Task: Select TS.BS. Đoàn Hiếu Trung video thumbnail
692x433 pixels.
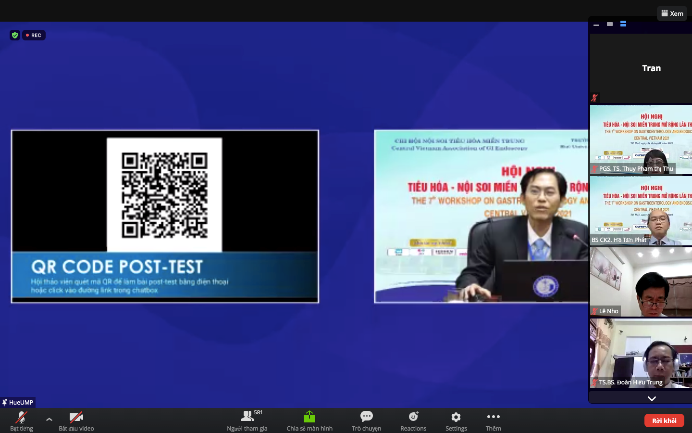Action: click(x=641, y=353)
